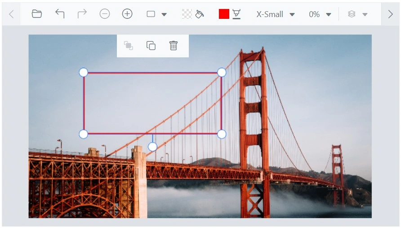Open the X-Small stroke size dropdown
The image size is (401, 228).
276,14
